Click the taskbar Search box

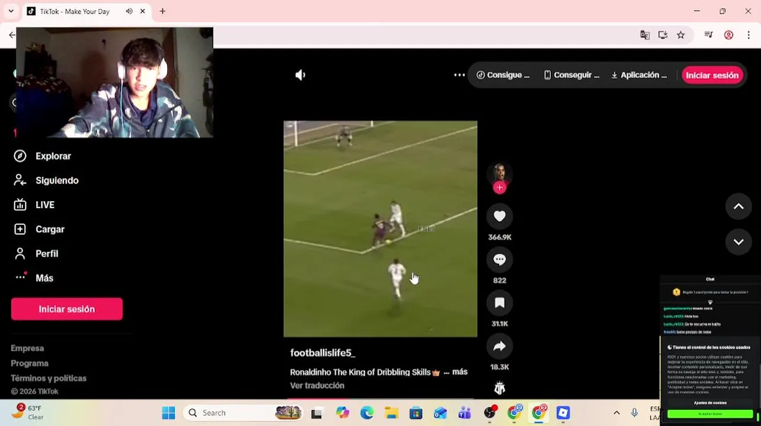click(x=243, y=413)
